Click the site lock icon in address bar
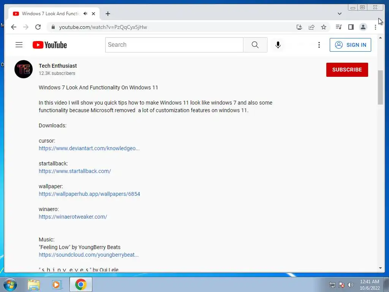This screenshot has height=292, width=389. tap(53, 27)
